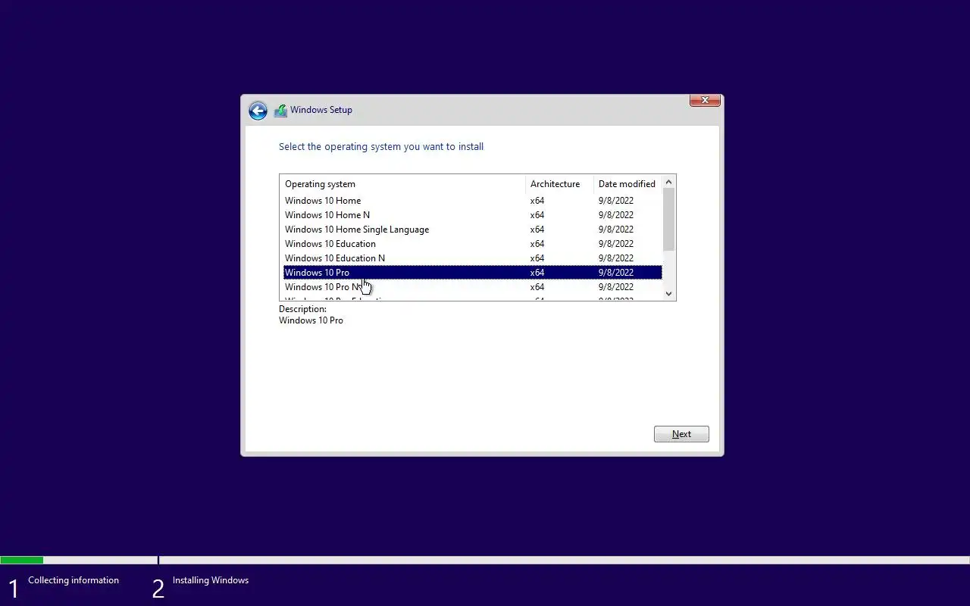Viewport: 970px width, 606px height.
Task: Select Windows 10 Home
Action: [472, 201]
